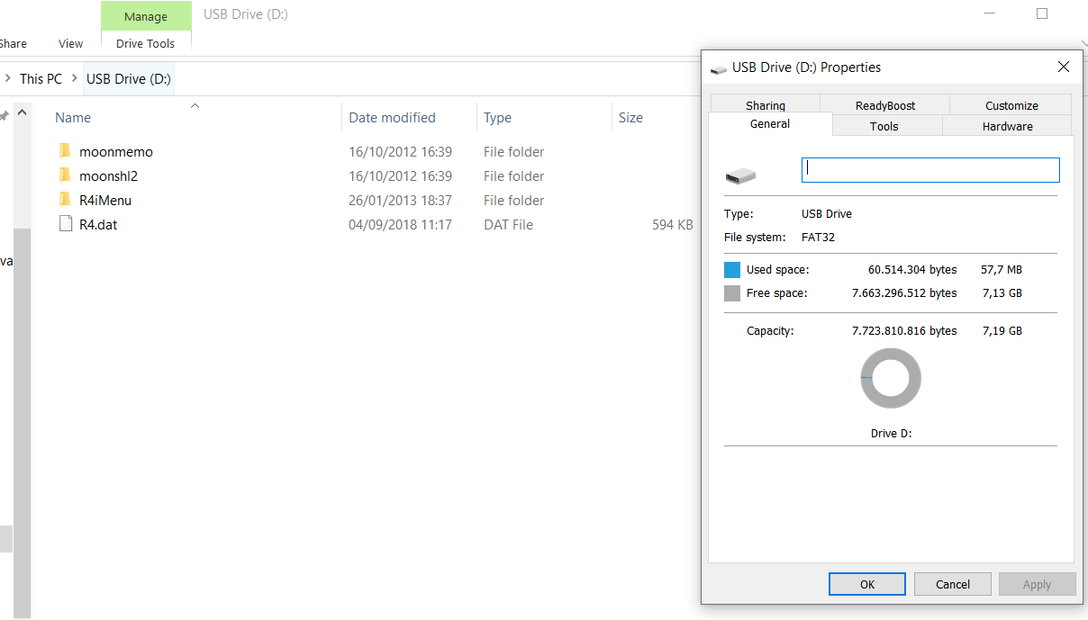
Task: Click the date 26/01/2013 18:37
Action: pyautogui.click(x=400, y=201)
